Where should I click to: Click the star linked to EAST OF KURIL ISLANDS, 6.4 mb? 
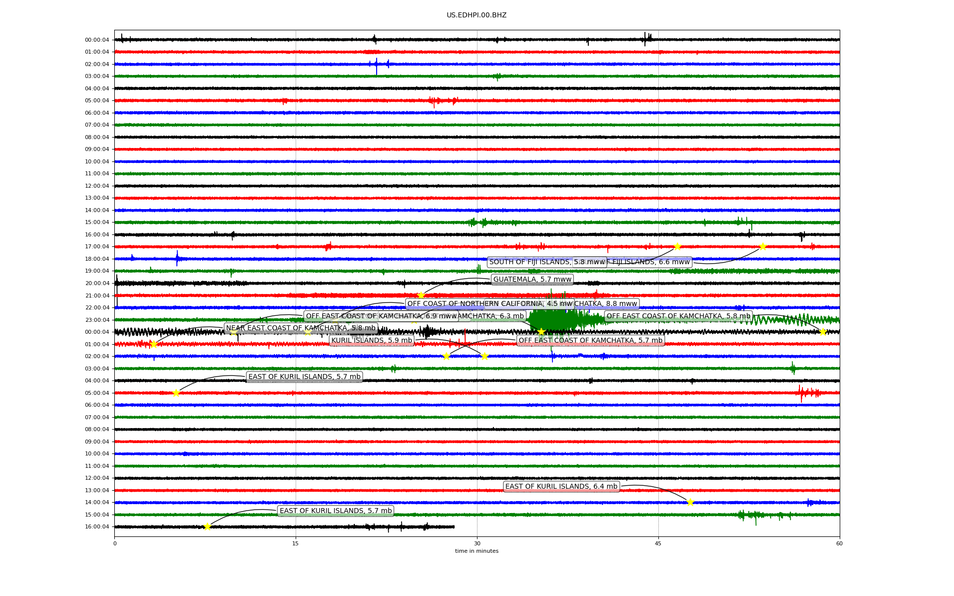pyautogui.click(x=690, y=503)
